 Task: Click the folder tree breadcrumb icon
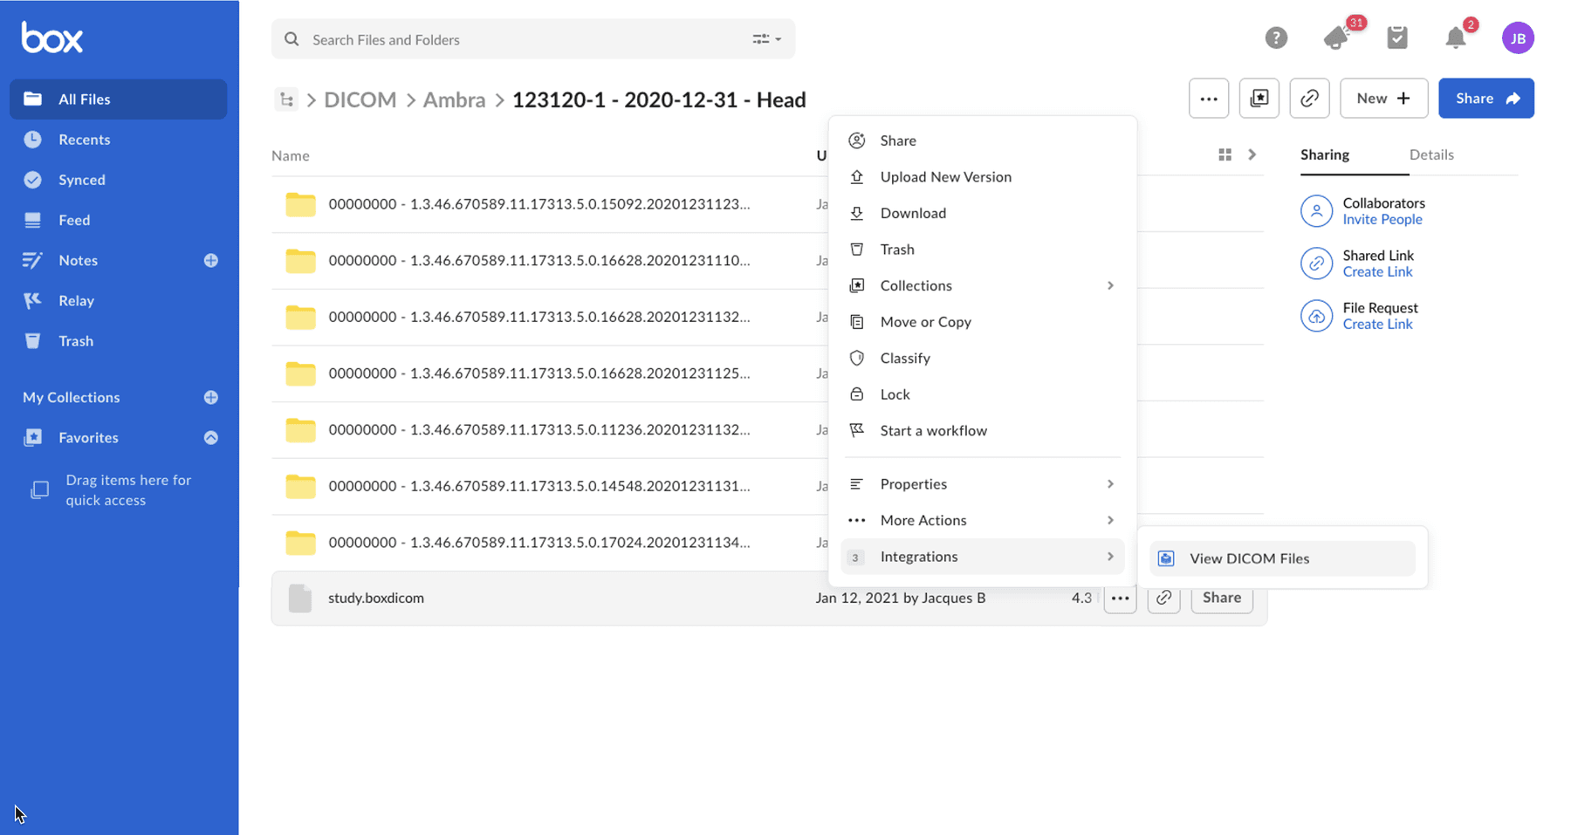[286, 99]
